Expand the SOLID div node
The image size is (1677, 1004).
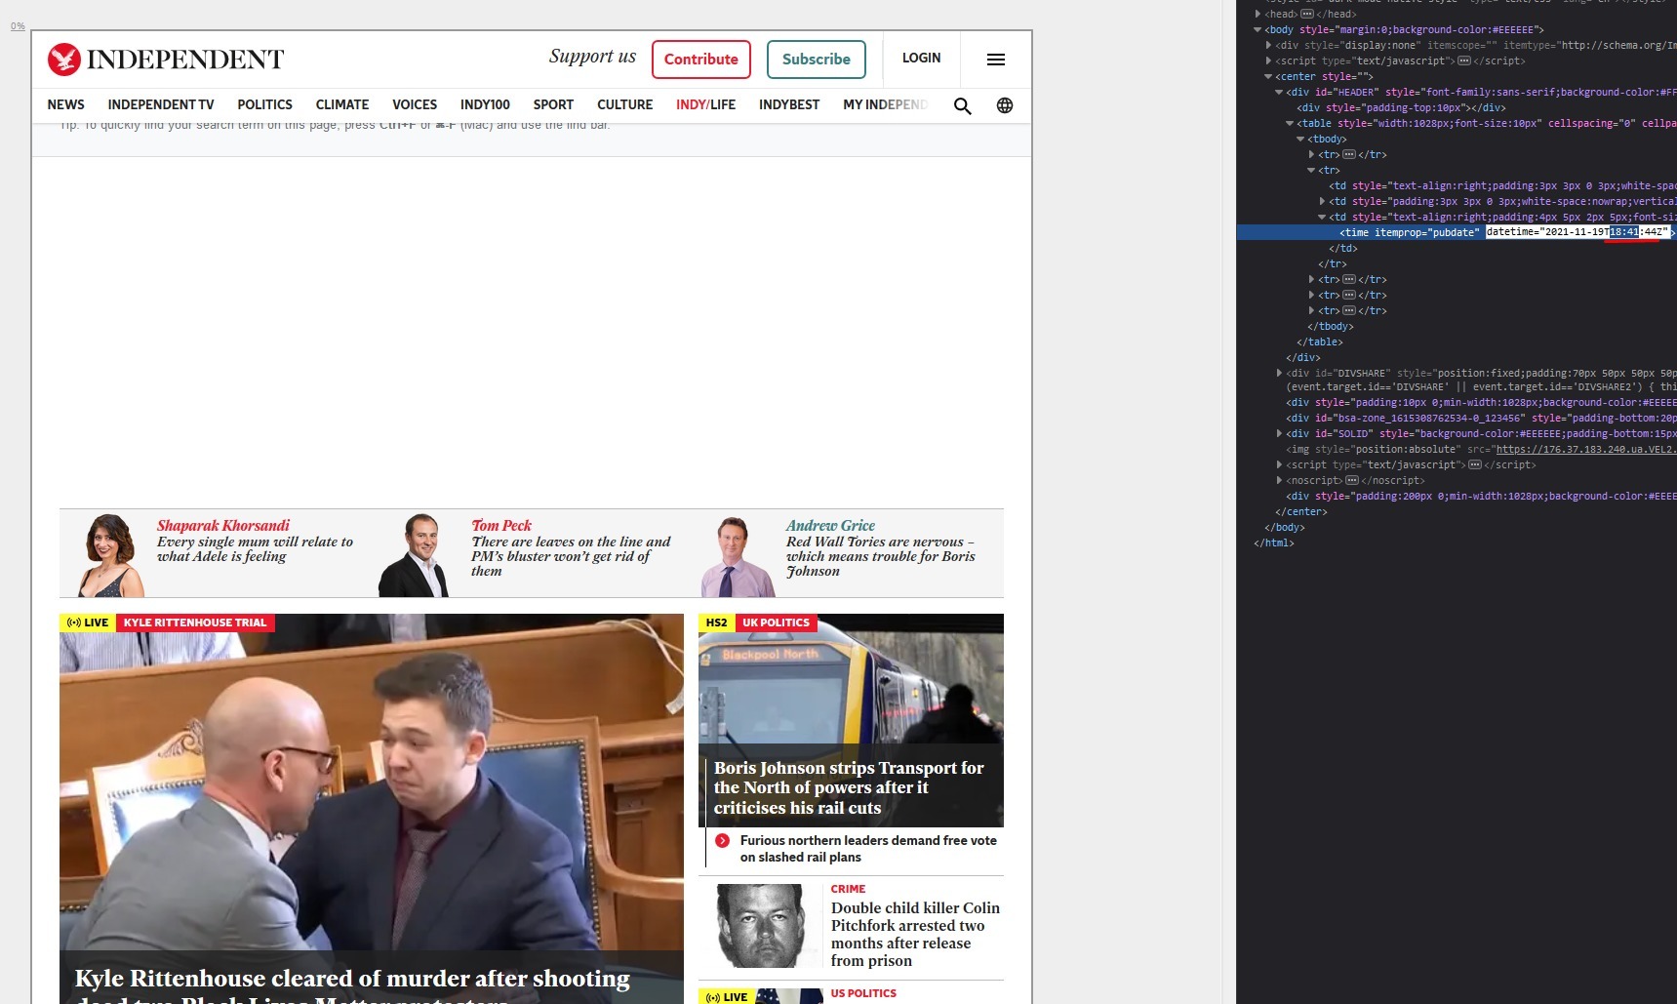1280,433
